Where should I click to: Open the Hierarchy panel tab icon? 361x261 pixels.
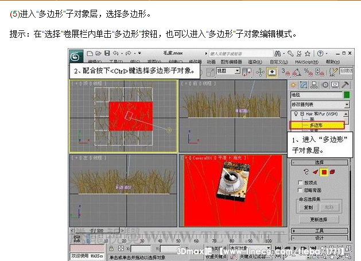pos(314,85)
